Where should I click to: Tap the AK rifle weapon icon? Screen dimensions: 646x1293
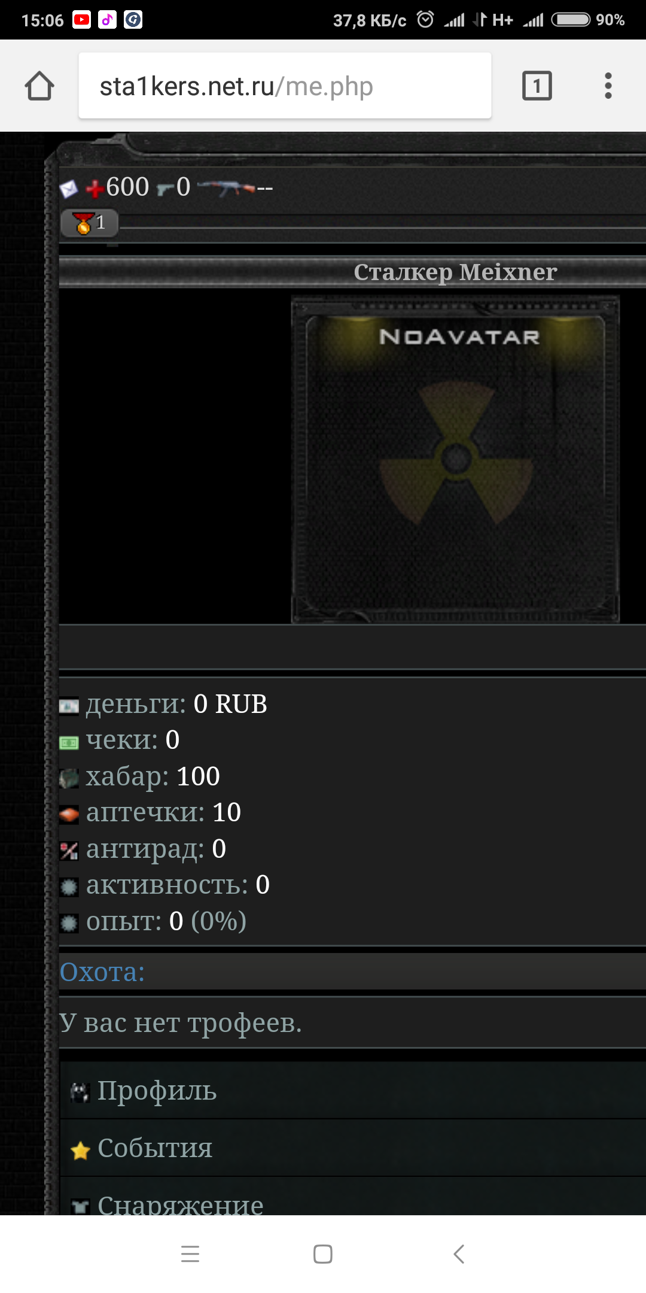point(226,188)
